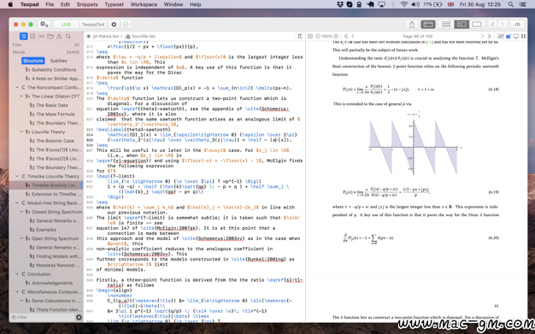Image resolution: width=535 pixels, height=334 pixels.
Task: Select the editor-only layout view
Action: pos(446,24)
